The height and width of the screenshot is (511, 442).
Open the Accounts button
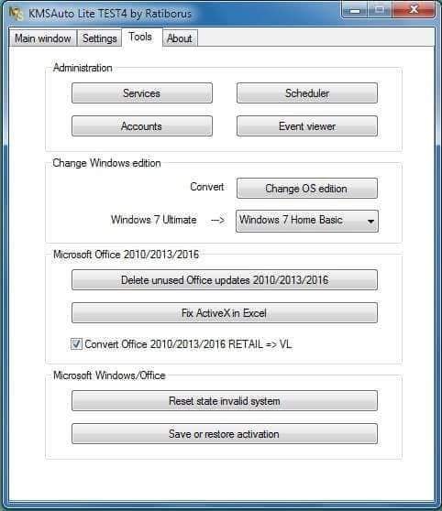click(142, 126)
